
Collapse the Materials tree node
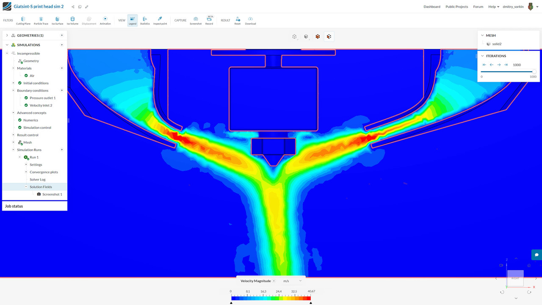(x=13, y=68)
